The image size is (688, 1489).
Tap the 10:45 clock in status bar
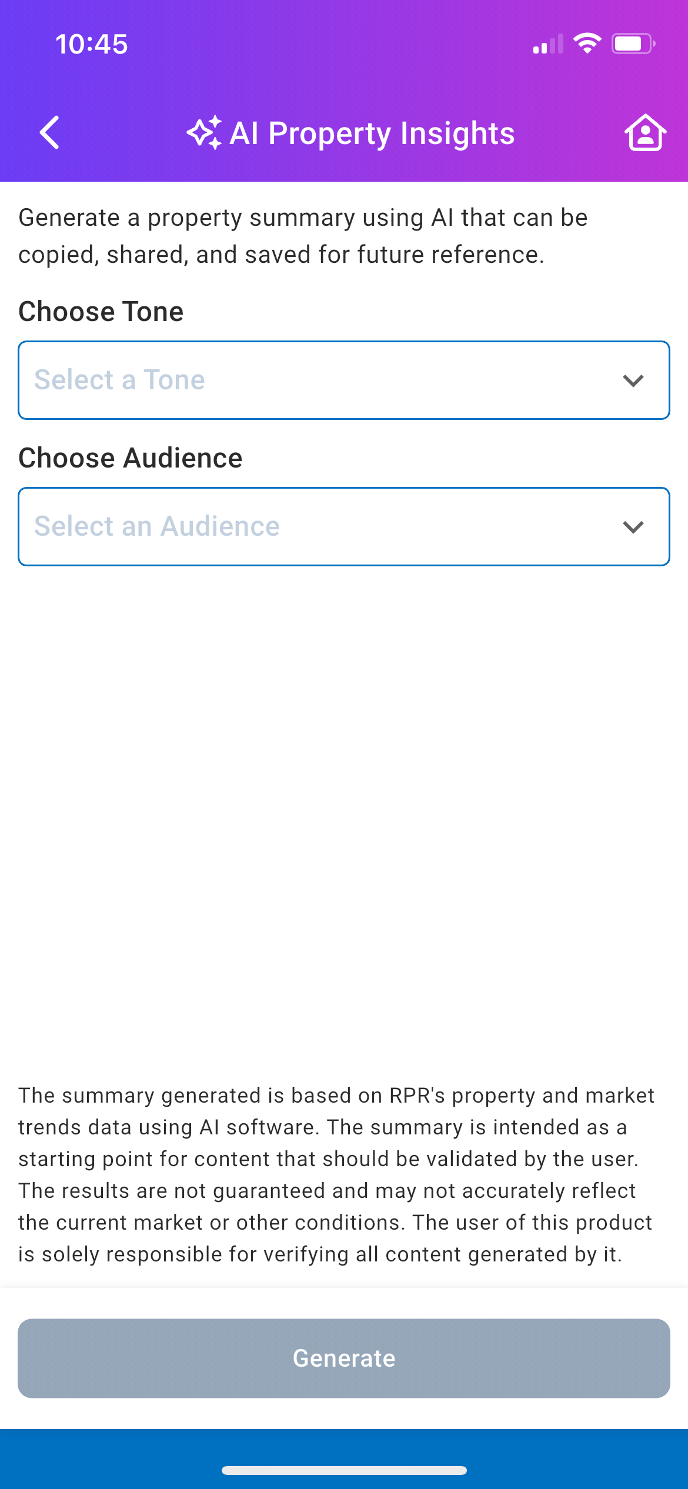(x=92, y=44)
